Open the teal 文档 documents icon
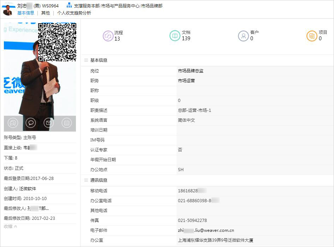Screen dimensions: 334x247 click(175, 36)
